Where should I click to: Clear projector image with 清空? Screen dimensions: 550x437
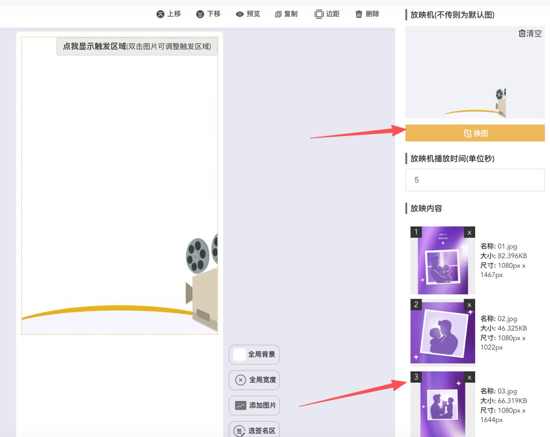coord(530,33)
